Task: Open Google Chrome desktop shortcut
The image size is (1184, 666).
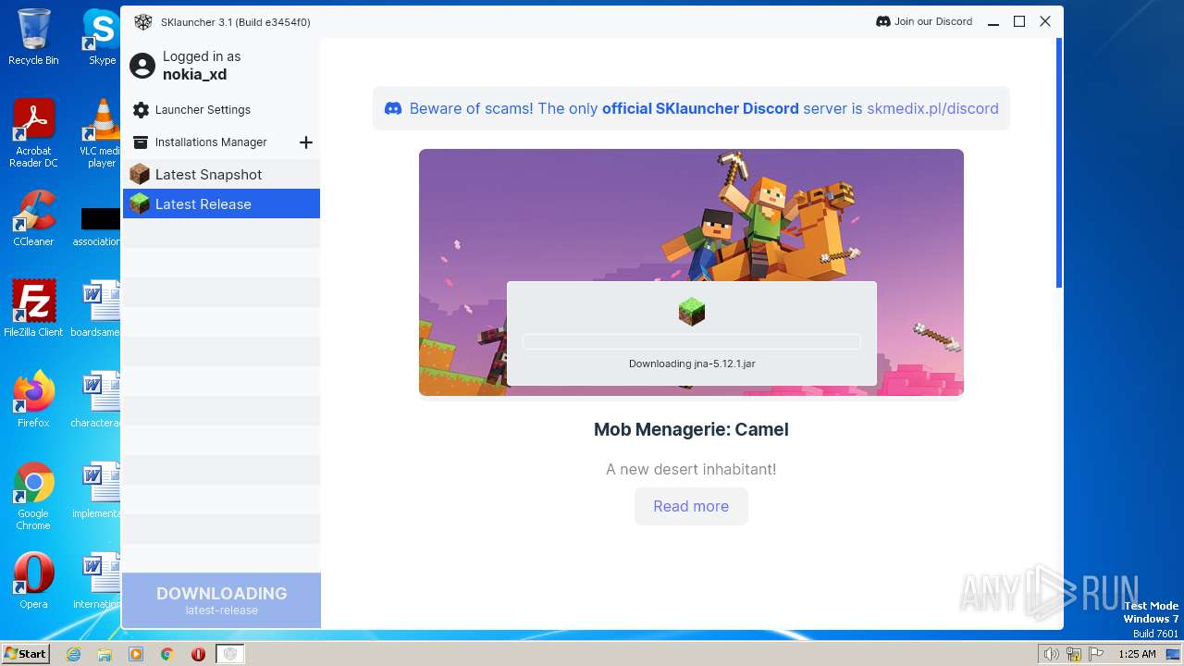Action: click(x=33, y=497)
